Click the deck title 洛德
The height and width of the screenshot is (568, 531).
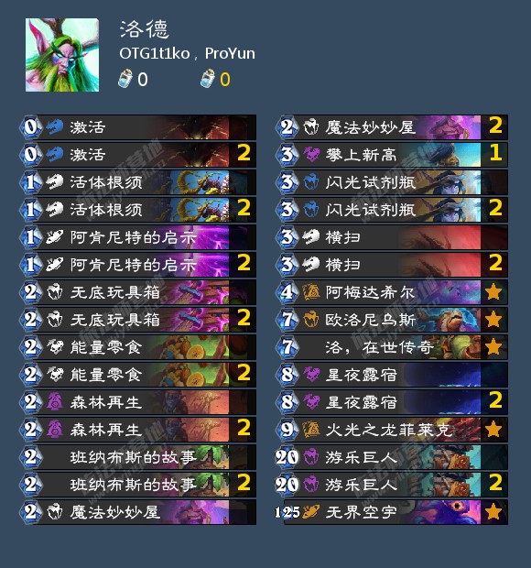[x=144, y=29]
